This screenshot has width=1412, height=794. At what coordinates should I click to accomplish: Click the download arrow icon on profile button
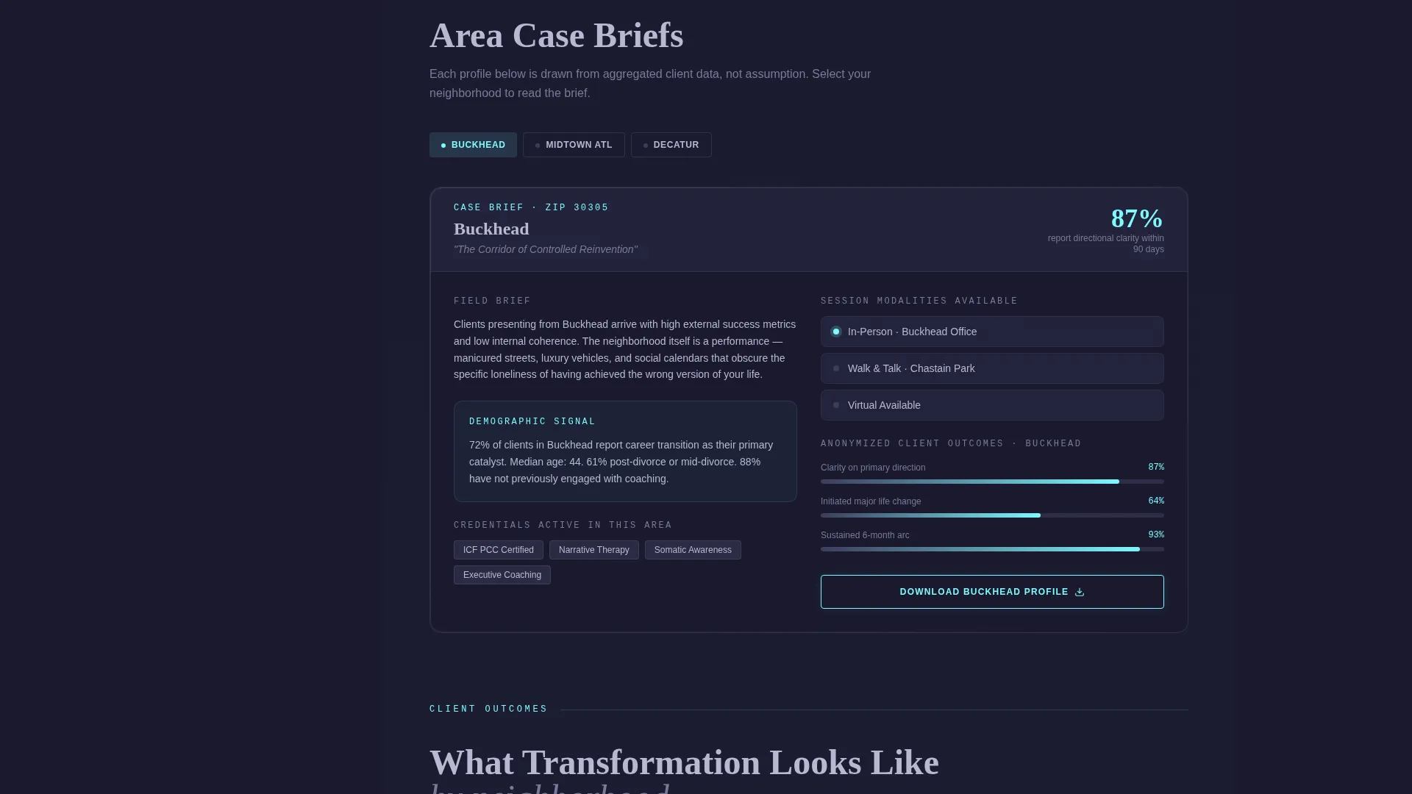(1080, 592)
